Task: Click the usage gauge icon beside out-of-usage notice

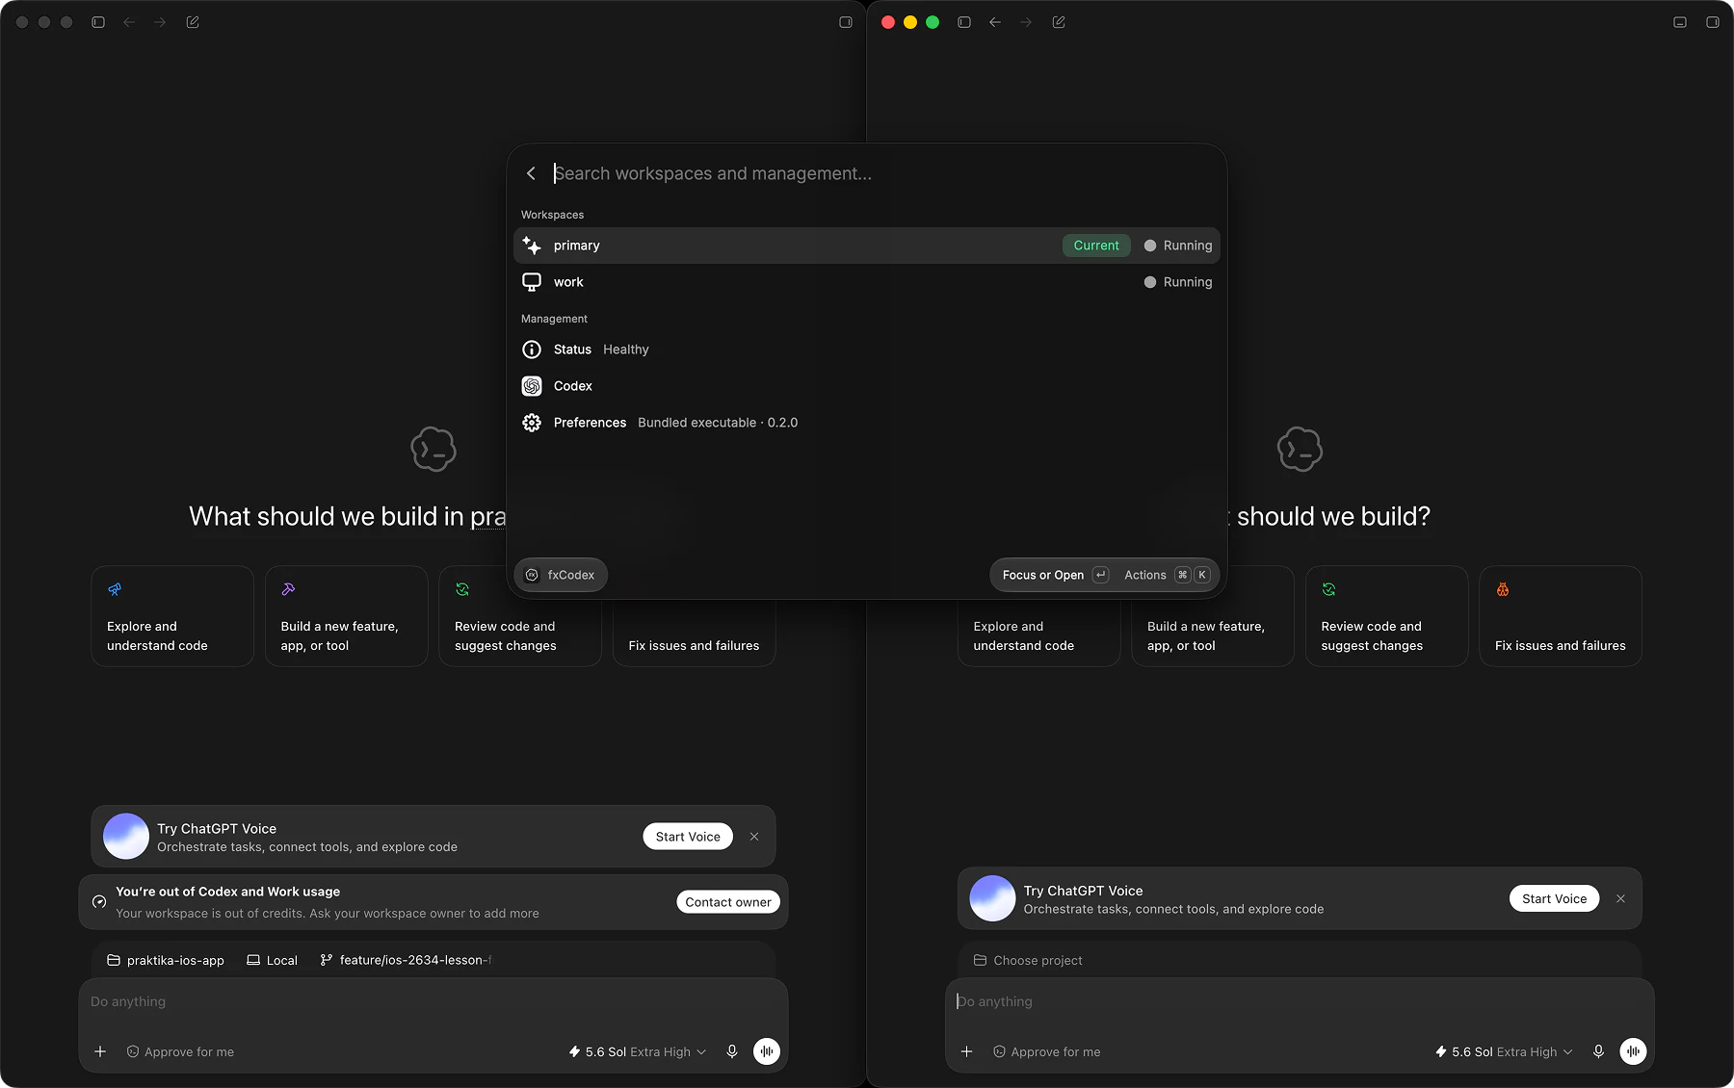Action: pos(99,902)
